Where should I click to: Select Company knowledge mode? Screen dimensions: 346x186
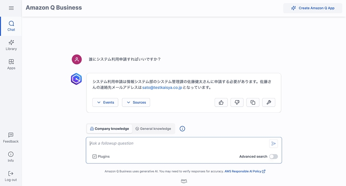[109, 129]
